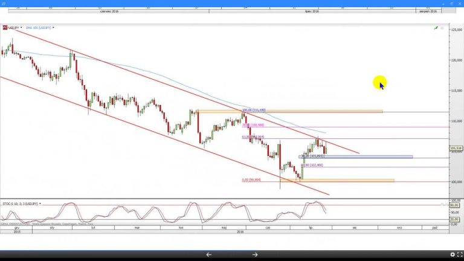Screen dimensions: 464x261
Task: Click 'sierpień 2016' on the top timeline
Action: coord(428,11)
